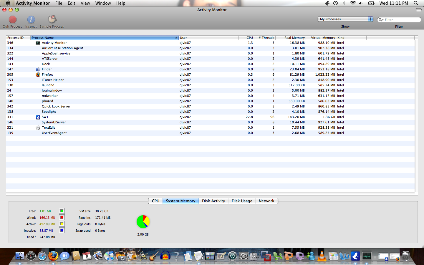This screenshot has height=265, width=424.
Task: Open Time Machine in the Dock
Action: coord(232,256)
